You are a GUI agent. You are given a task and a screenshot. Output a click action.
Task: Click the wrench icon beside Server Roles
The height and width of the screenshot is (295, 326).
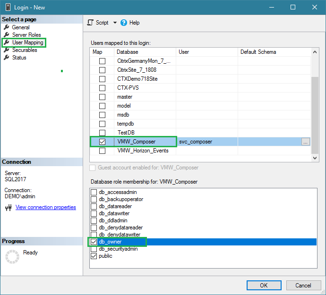click(x=7, y=35)
